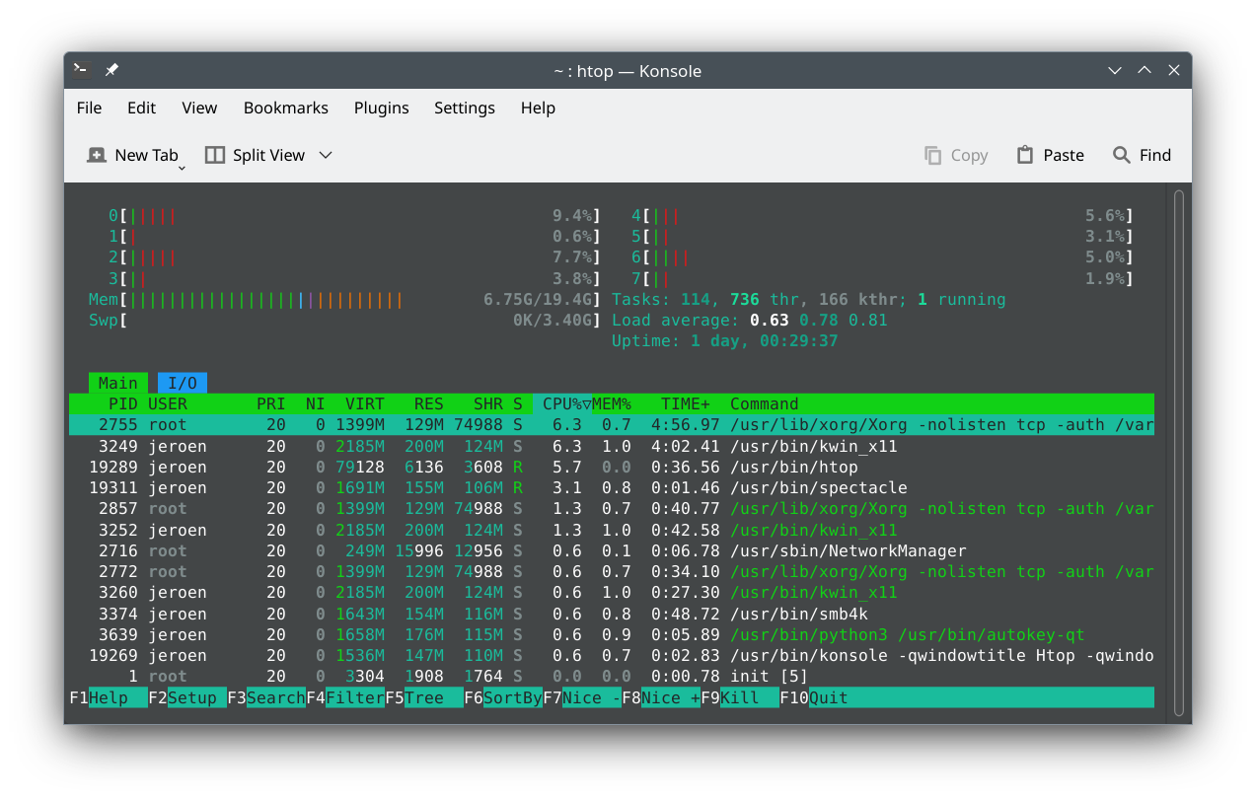Toggle the pin window icon in title bar

pyautogui.click(x=111, y=70)
